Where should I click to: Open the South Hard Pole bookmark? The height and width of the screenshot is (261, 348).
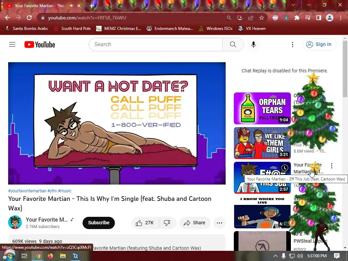click(73, 29)
